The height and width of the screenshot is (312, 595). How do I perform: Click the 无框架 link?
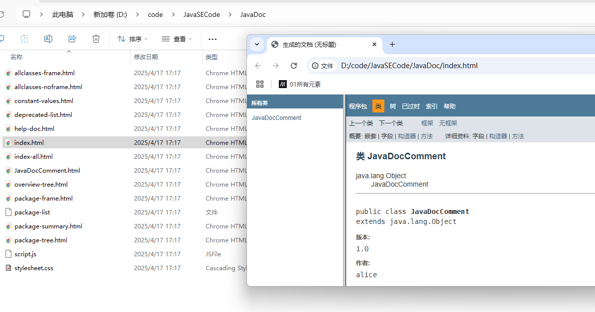click(448, 123)
